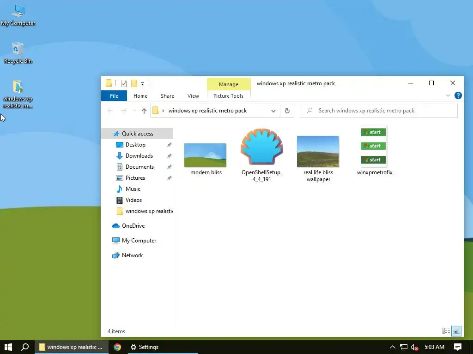This screenshot has height=354, width=473.
Task: Open Videos in navigation pane
Action: tap(133, 200)
